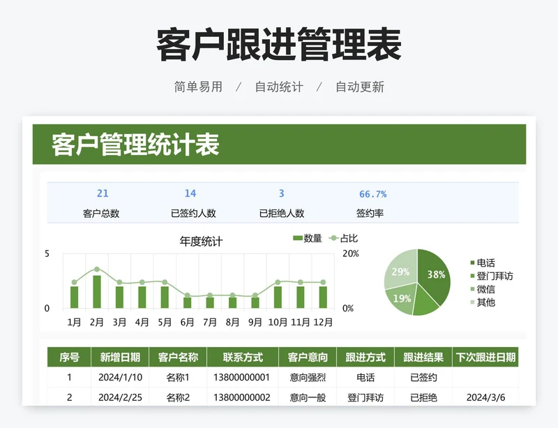Click the 占比 line legend entry
Screen dimensions: 558x428
click(342, 239)
